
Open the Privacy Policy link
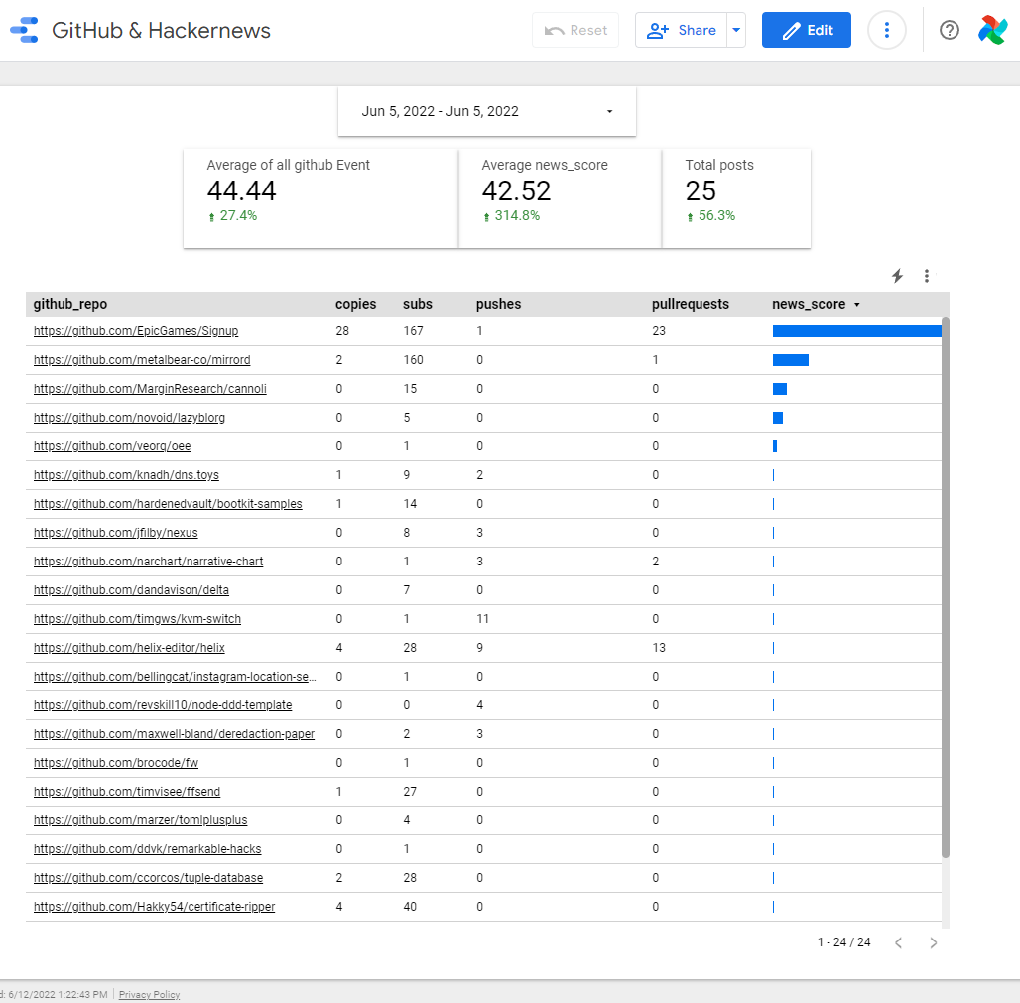(x=149, y=994)
